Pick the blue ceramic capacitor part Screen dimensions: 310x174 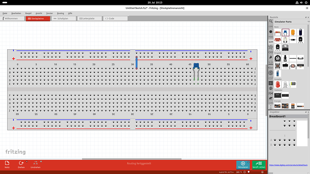coord(285,33)
